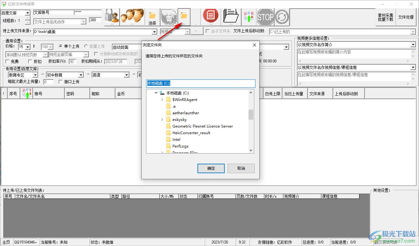Screen dimensions: 419x246
Task: Enable the 免费 checkbox
Action: (8, 62)
